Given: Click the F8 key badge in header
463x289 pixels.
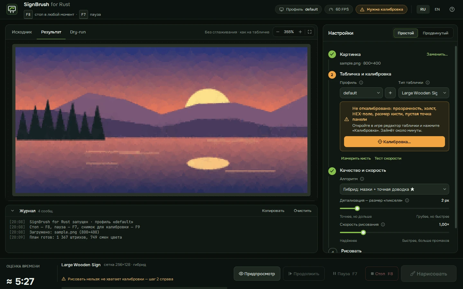Looking at the screenshot, I should click(x=28, y=14).
